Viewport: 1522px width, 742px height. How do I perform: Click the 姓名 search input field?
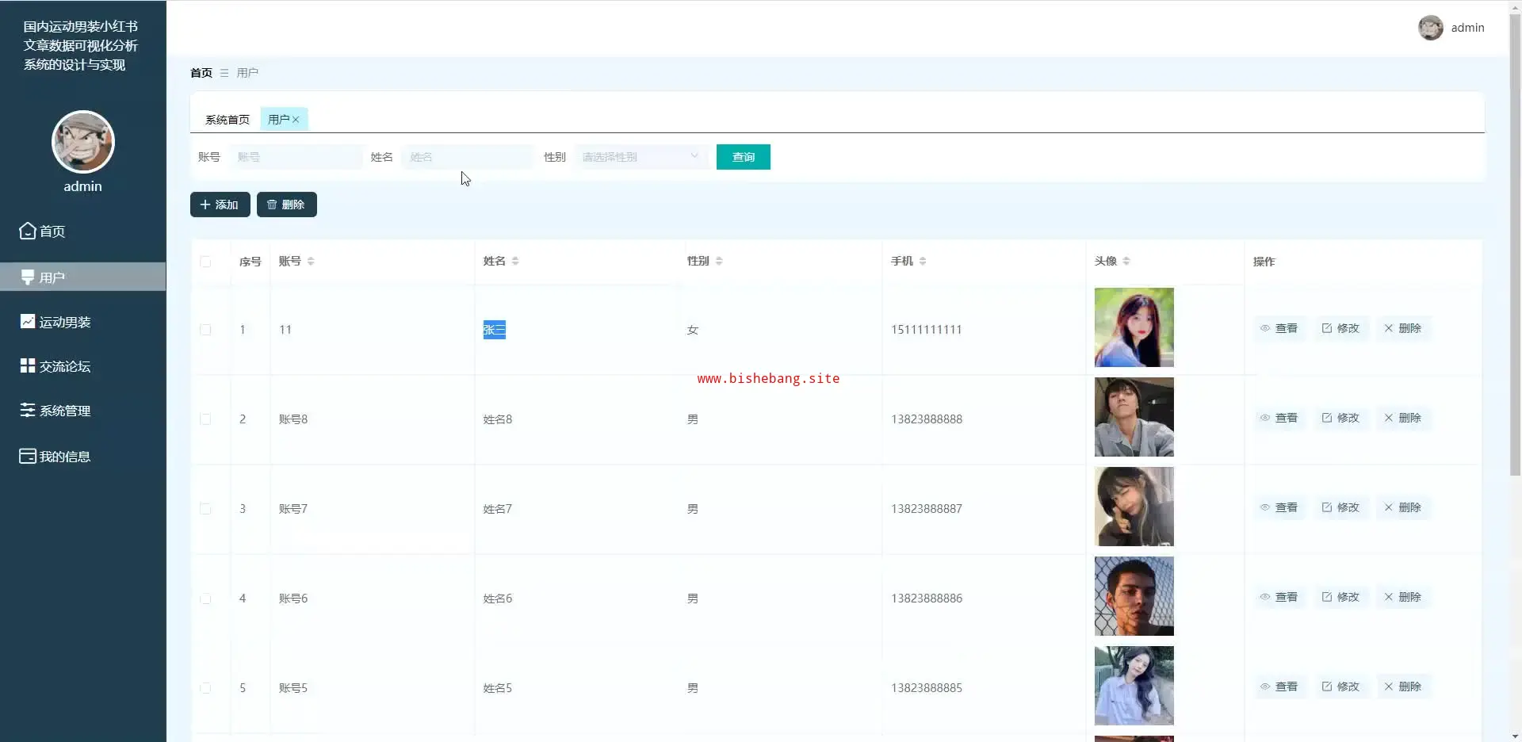point(466,157)
